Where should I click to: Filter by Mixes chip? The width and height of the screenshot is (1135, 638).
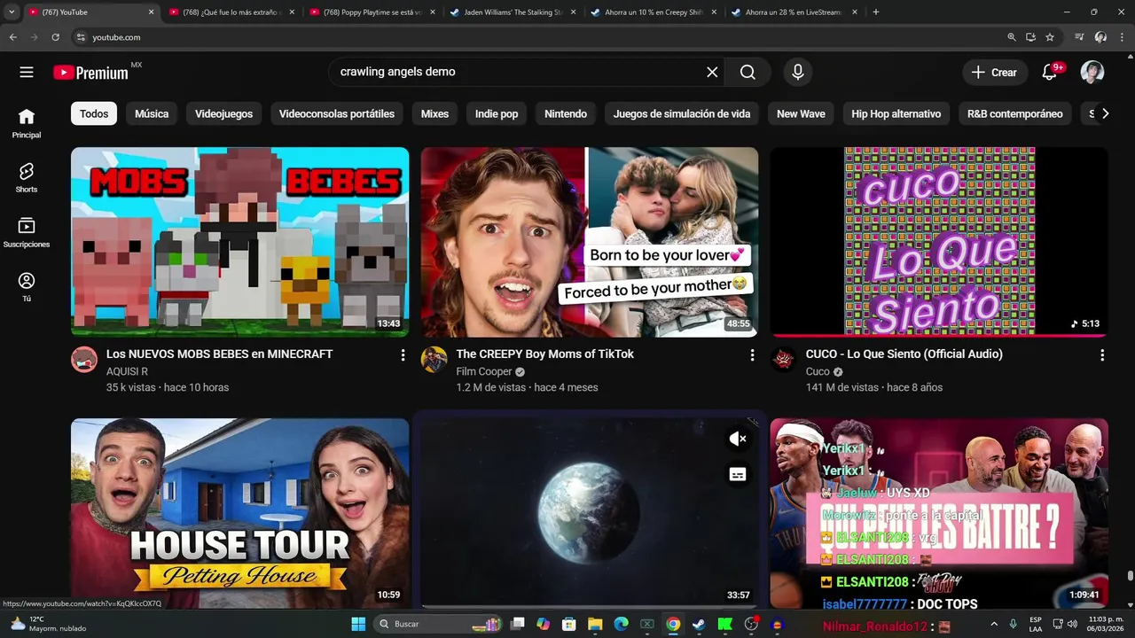434,113
